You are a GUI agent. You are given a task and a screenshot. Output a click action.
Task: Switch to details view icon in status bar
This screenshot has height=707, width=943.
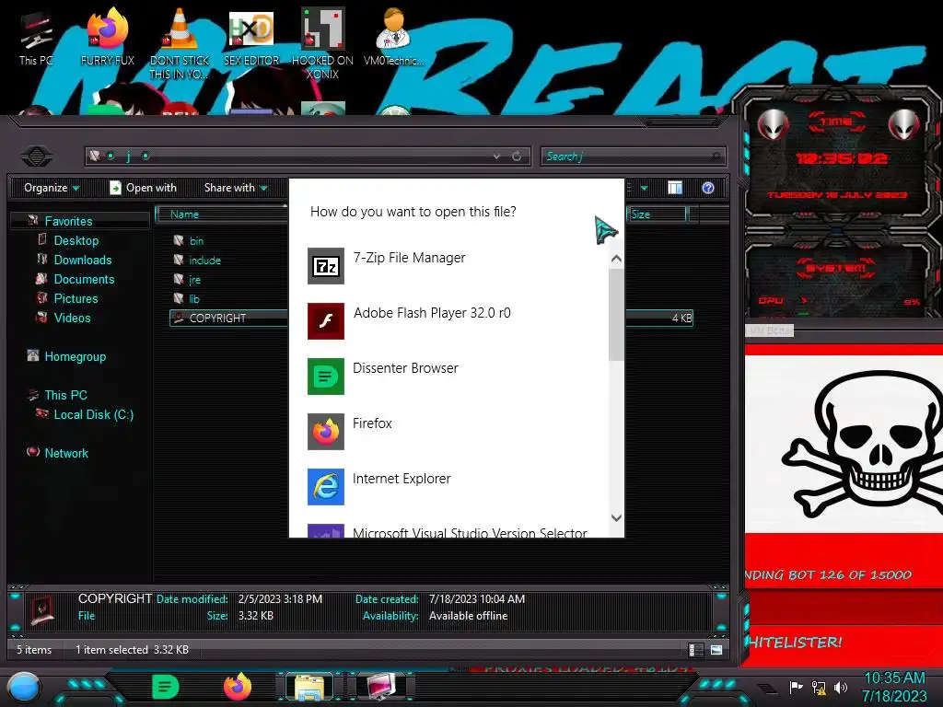pyautogui.click(x=696, y=650)
